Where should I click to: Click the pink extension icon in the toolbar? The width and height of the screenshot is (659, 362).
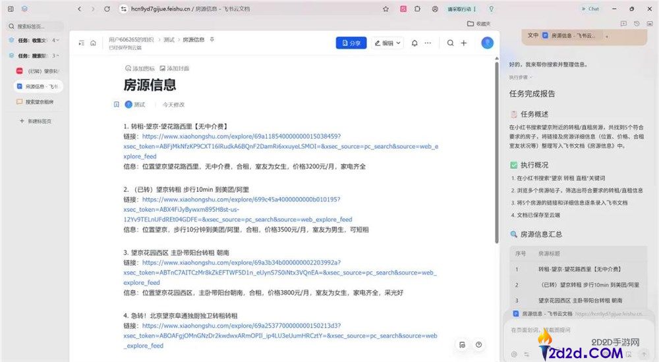[403, 9]
